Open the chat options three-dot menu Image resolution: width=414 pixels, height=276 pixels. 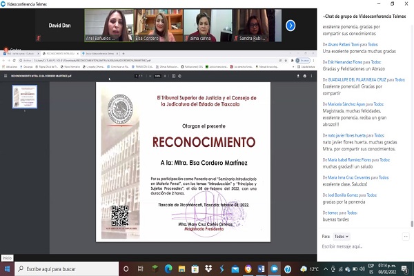[x=407, y=236]
